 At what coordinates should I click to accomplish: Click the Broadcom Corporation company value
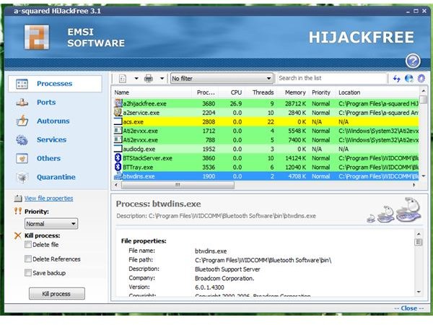click(224, 278)
